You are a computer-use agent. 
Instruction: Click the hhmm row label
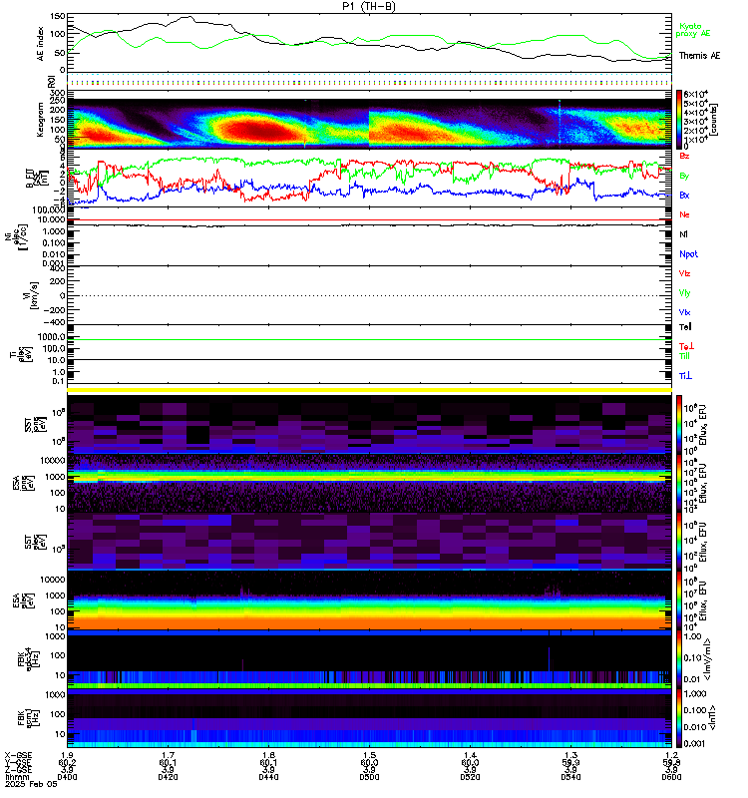17,777
